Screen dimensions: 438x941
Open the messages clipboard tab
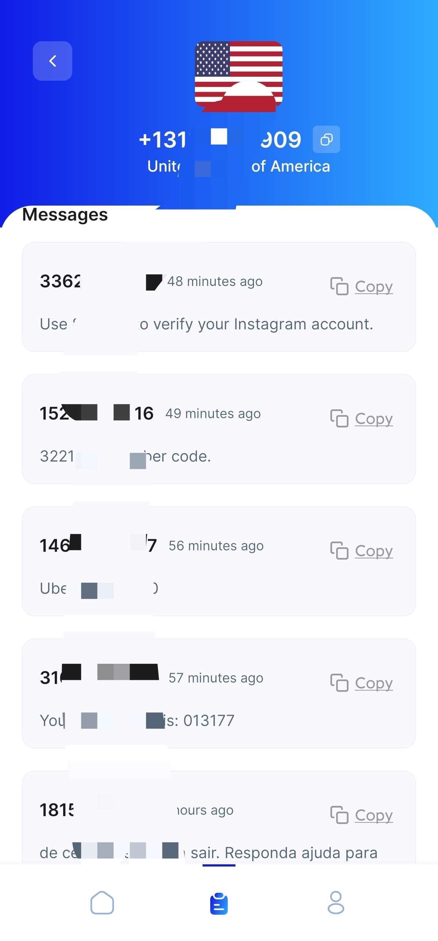(x=219, y=903)
